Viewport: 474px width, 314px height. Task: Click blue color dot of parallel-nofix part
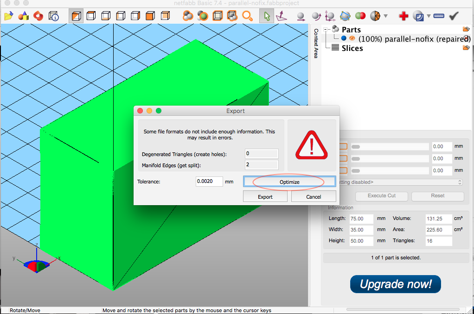tap(344, 38)
